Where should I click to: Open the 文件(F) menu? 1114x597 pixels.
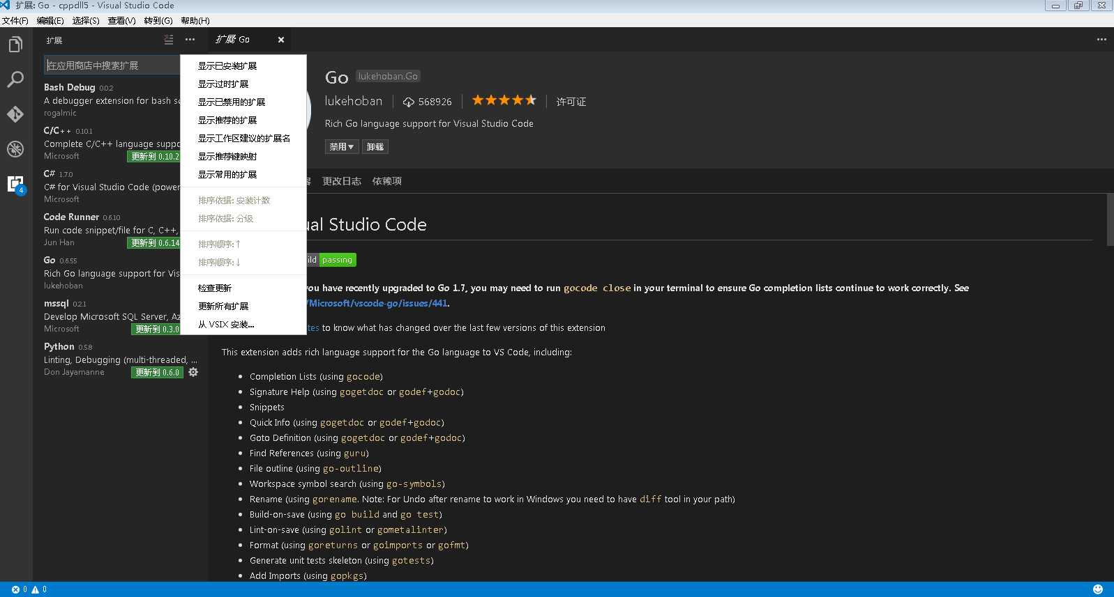coord(15,21)
